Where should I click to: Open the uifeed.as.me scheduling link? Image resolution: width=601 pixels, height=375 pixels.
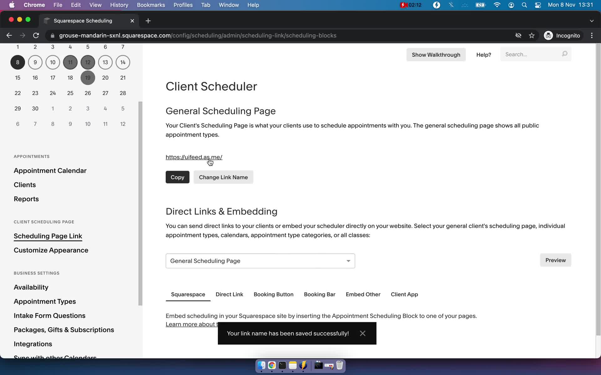[194, 157]
